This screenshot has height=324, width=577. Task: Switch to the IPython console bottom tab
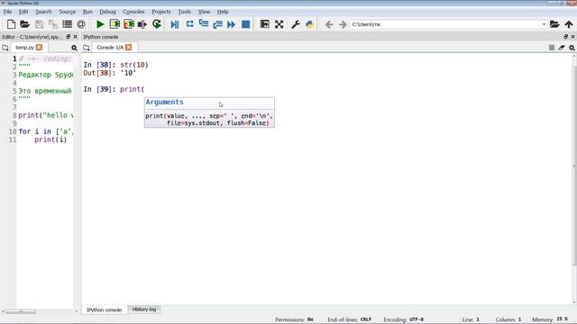coord(105,310)
